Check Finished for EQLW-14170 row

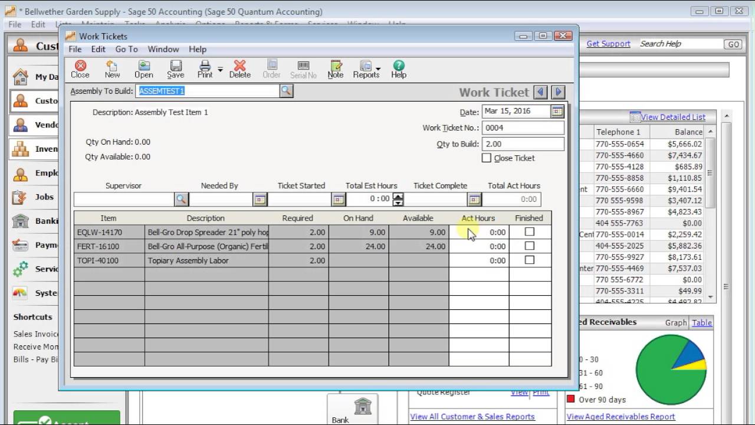530,232
